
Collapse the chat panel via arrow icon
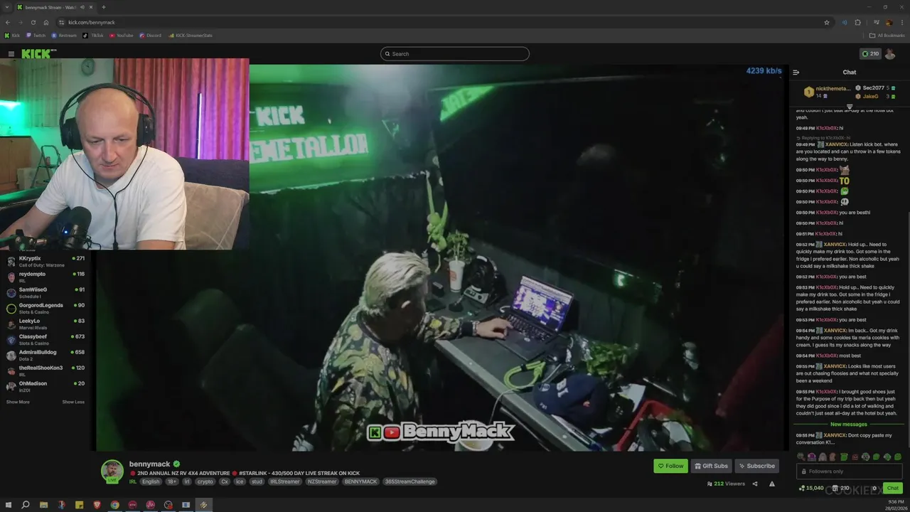point(796,72)
